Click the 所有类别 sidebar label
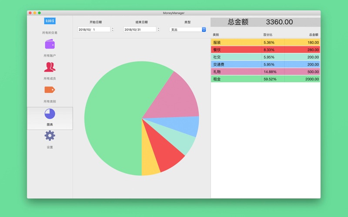348x217 pixels. click(x=50, y=102)
